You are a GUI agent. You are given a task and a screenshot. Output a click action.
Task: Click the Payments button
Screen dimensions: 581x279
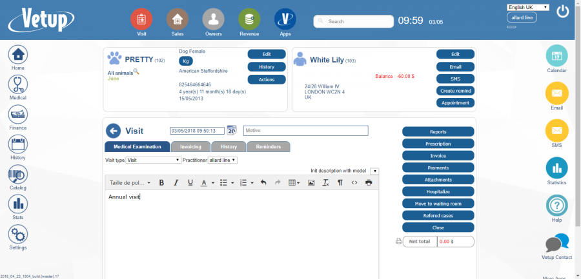click(x=438, y=168)
